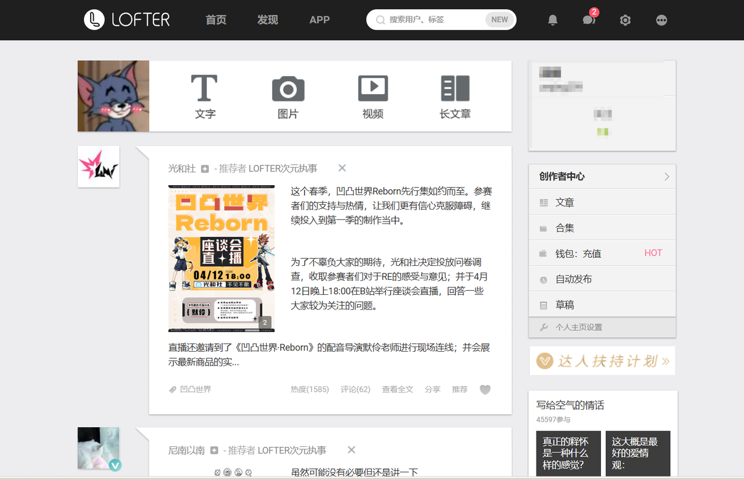Image resolution: width=744 pixels, height=480 pixels.
Task: Click the HOT label beside 钱包
Action: [653, 253]
